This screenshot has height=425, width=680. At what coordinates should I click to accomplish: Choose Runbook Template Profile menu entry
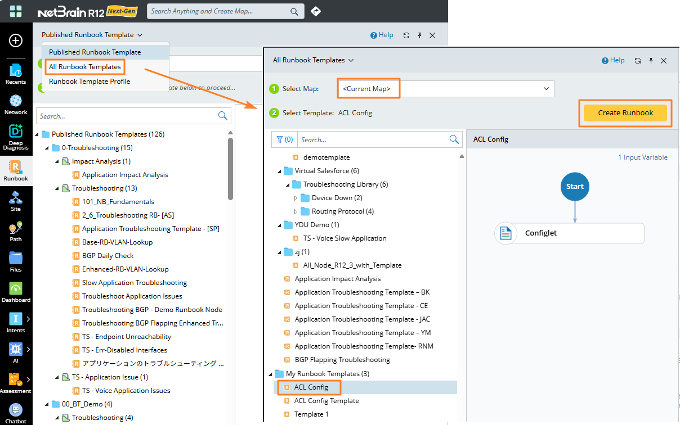(x=90, y=82)
